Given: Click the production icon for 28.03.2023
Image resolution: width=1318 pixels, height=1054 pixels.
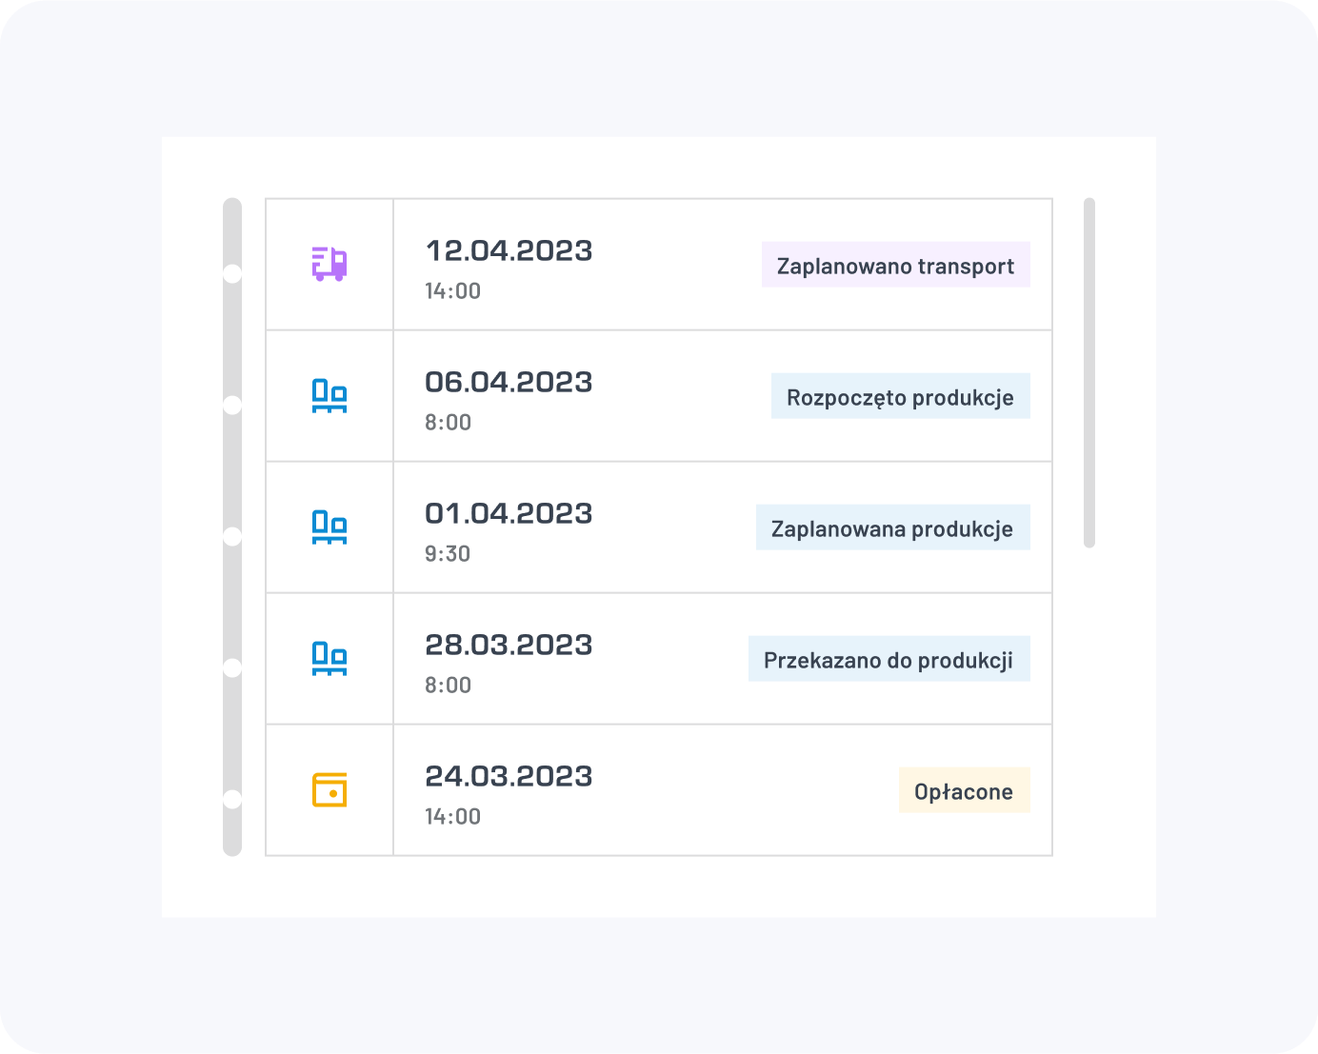Looking at the screenshot, I should [329, 658].
